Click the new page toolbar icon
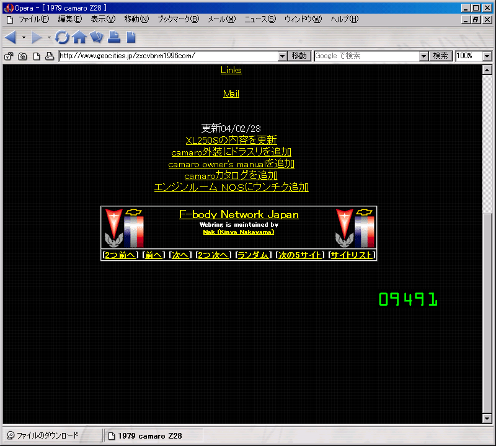This screenshot has height=446, width=496. 131,37
